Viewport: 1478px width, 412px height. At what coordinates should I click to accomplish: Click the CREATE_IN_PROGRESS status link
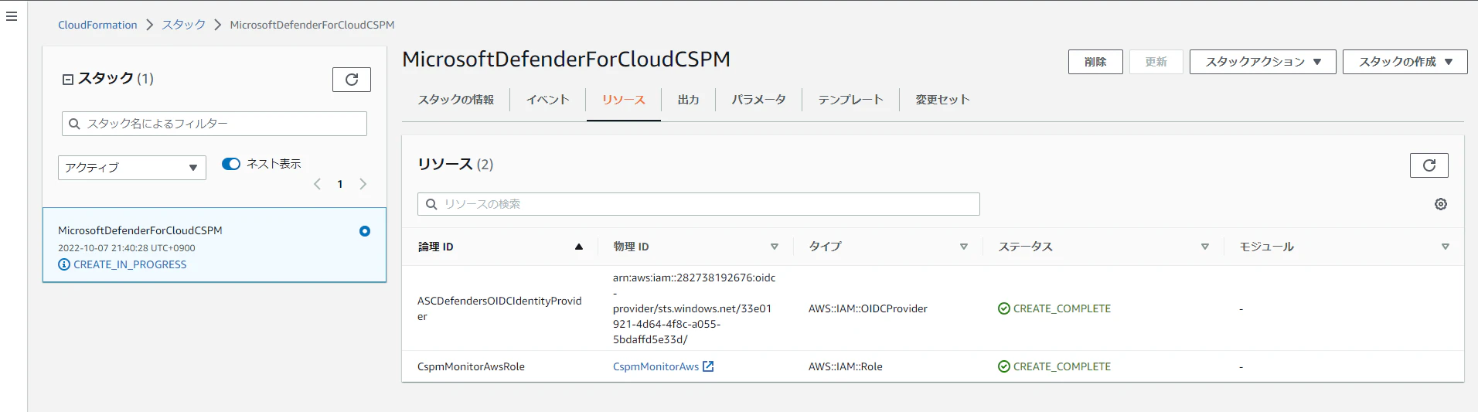point(130,264)
